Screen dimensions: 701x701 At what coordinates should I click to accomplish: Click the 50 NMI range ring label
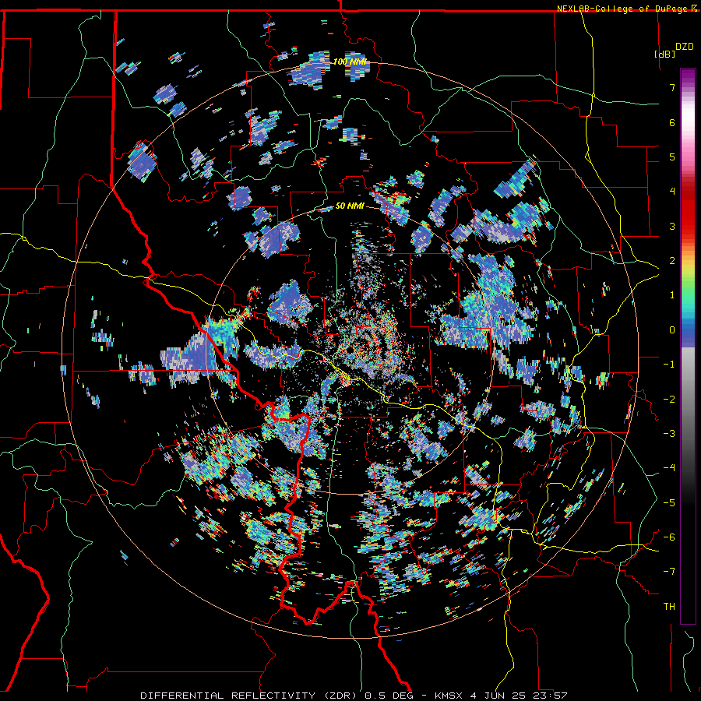350,206
